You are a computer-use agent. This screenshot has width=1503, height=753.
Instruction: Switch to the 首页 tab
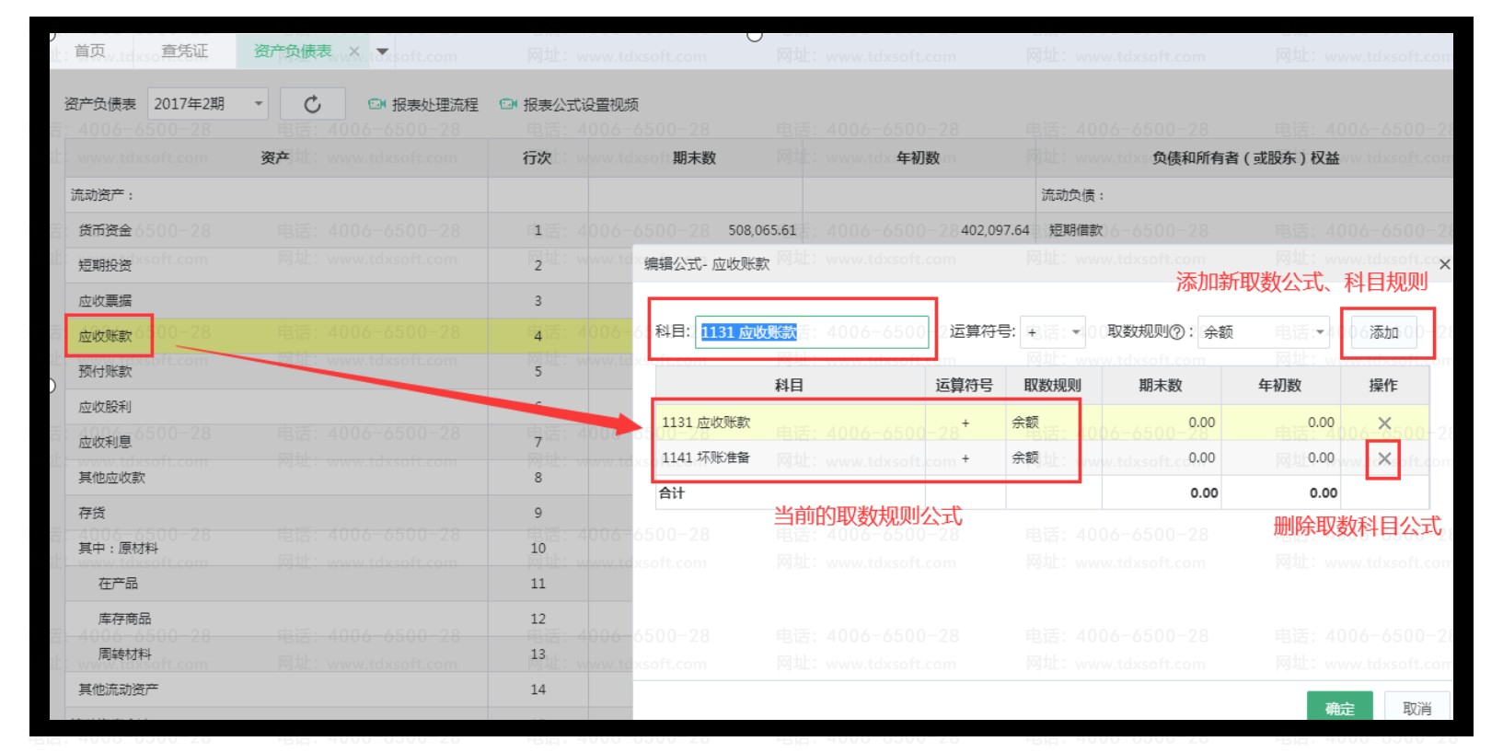coord(90,52)
